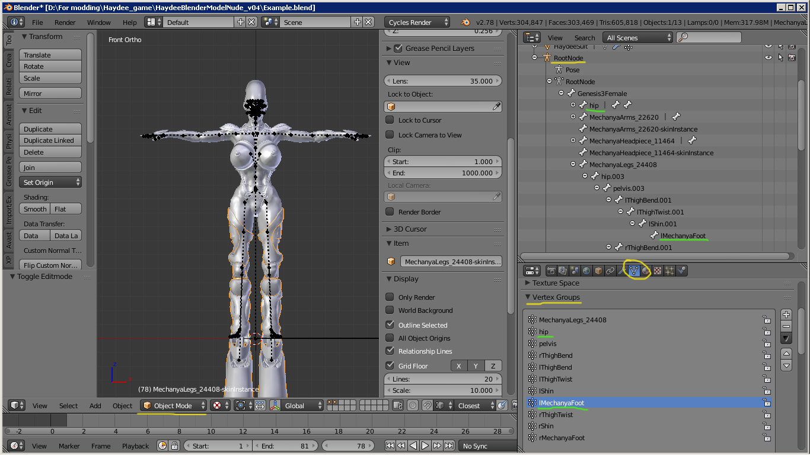Click the Texture properties checker icon
The image size is (810, 455).
click(658, 271)
